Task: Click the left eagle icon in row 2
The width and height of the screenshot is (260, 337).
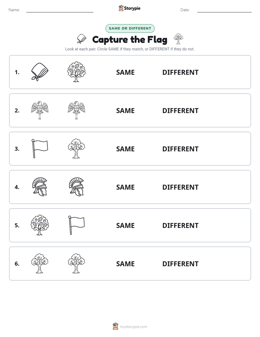Action: coord(40,110)
